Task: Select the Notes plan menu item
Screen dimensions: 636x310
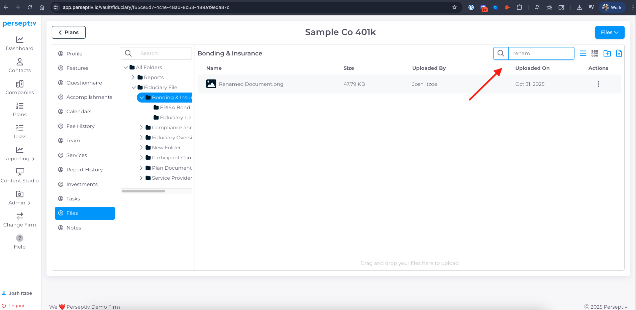Action: click(85, 228)
